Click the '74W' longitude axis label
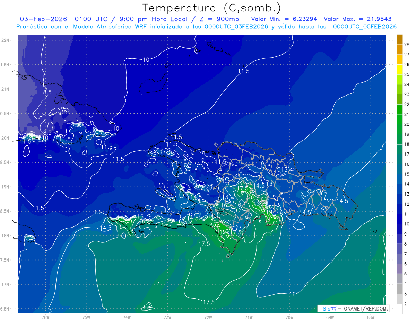The height and width of the screenshot is (322, 416). coord(127,317)
